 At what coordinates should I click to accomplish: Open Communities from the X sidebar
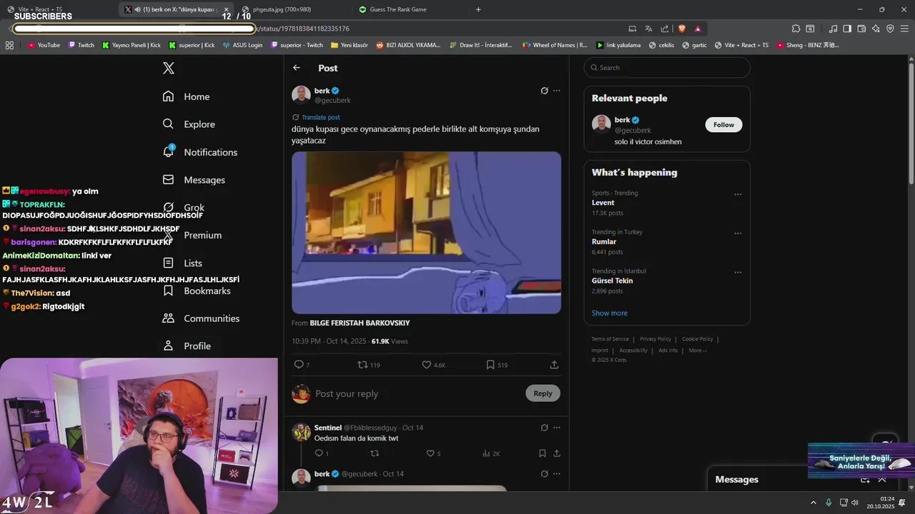(x=201, y=318)
